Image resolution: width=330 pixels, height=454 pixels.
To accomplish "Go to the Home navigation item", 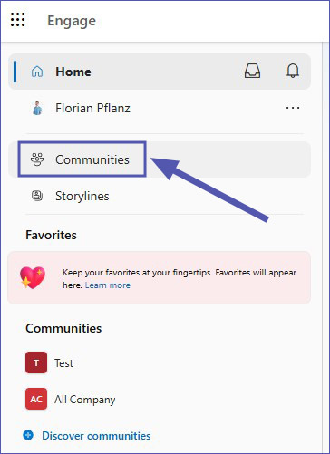I will click(x=160, y=72).
